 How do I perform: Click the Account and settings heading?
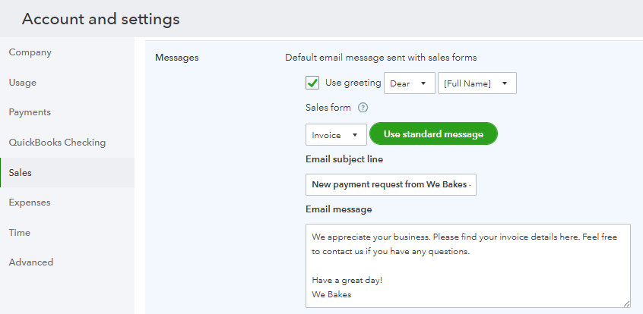(x=101, y=18)
